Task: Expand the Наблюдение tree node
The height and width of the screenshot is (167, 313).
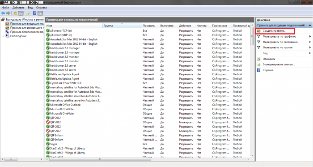Action: coord(3,36)
